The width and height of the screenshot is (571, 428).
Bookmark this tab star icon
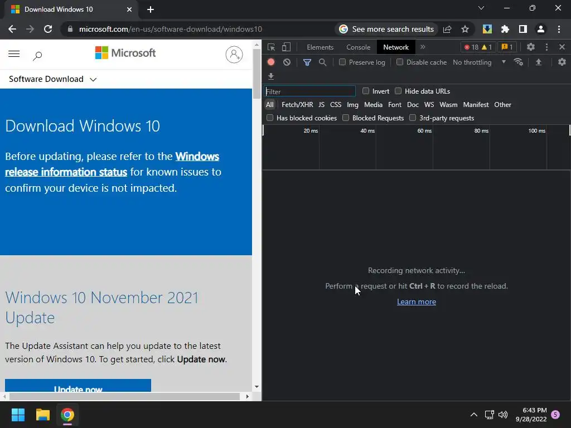click(465, 29)
